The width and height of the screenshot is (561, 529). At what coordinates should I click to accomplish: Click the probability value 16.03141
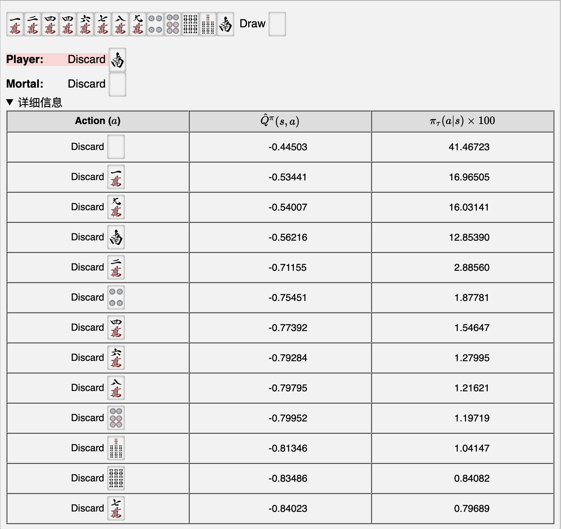click(469, 207)
